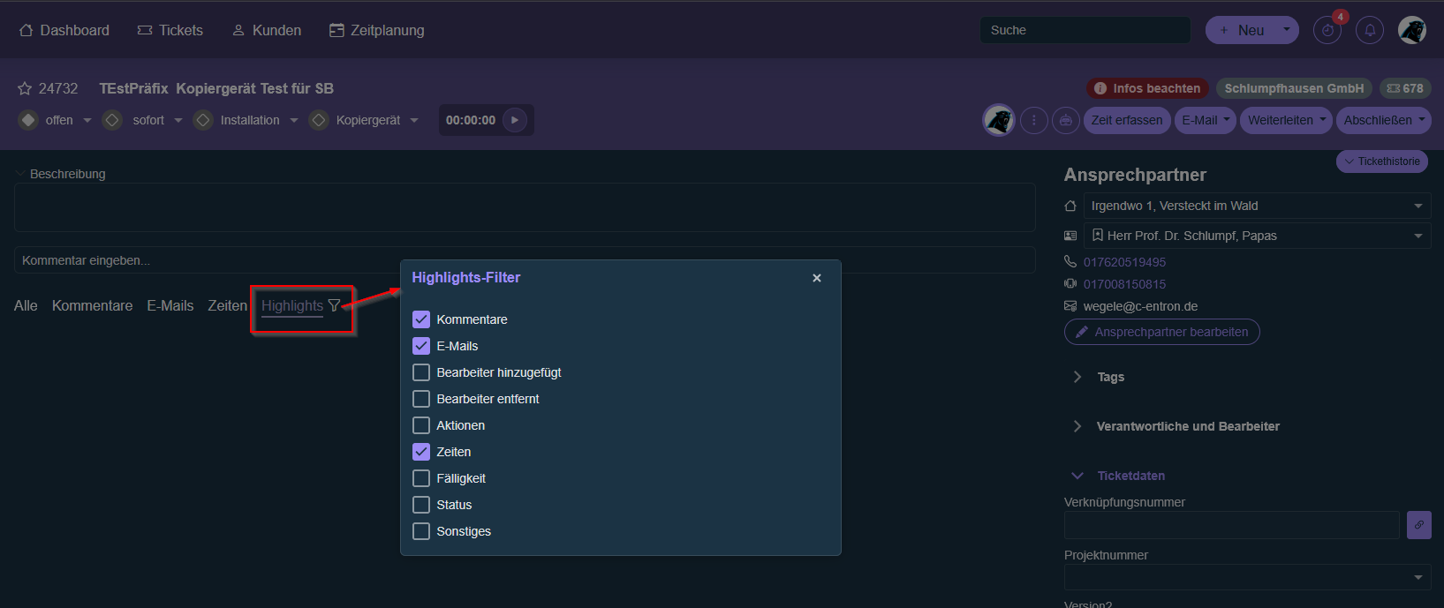Screen dimensions: 1444x608
Task: Uncheck the Kommentare filter checkbox
Action: (421, 319)
